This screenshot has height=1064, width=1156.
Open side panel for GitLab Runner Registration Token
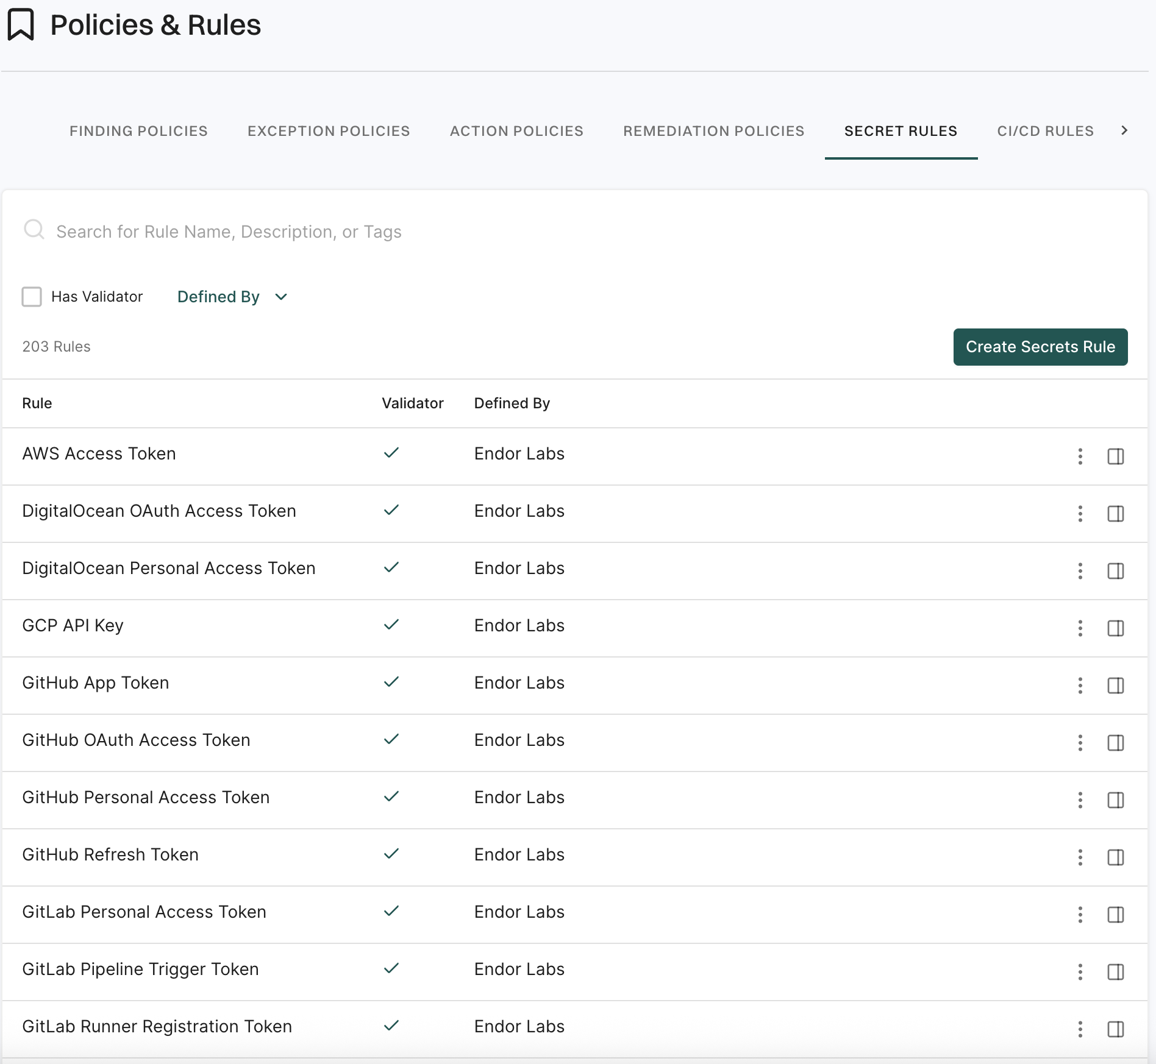(1115, 1029)
